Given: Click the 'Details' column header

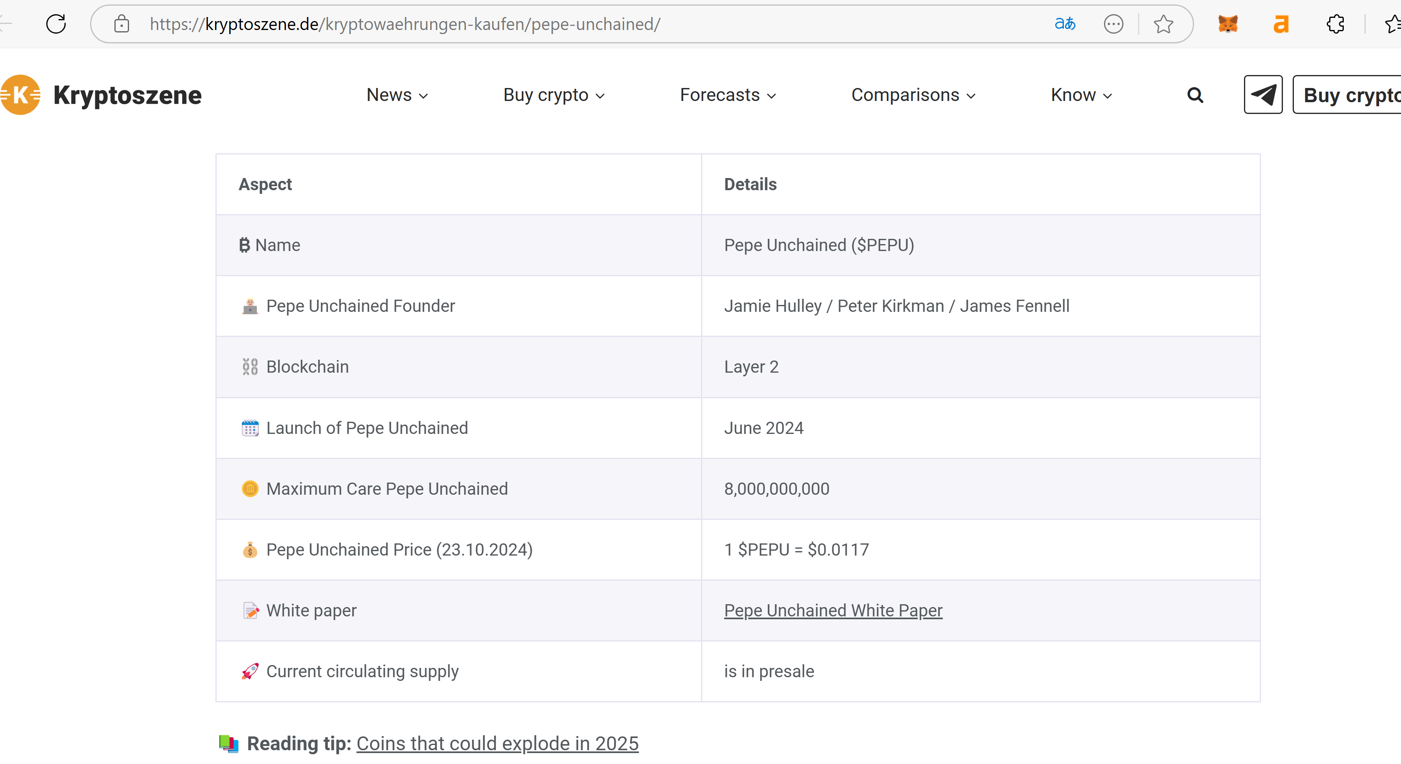Looking at the screenshot, I should click(750, 185).
